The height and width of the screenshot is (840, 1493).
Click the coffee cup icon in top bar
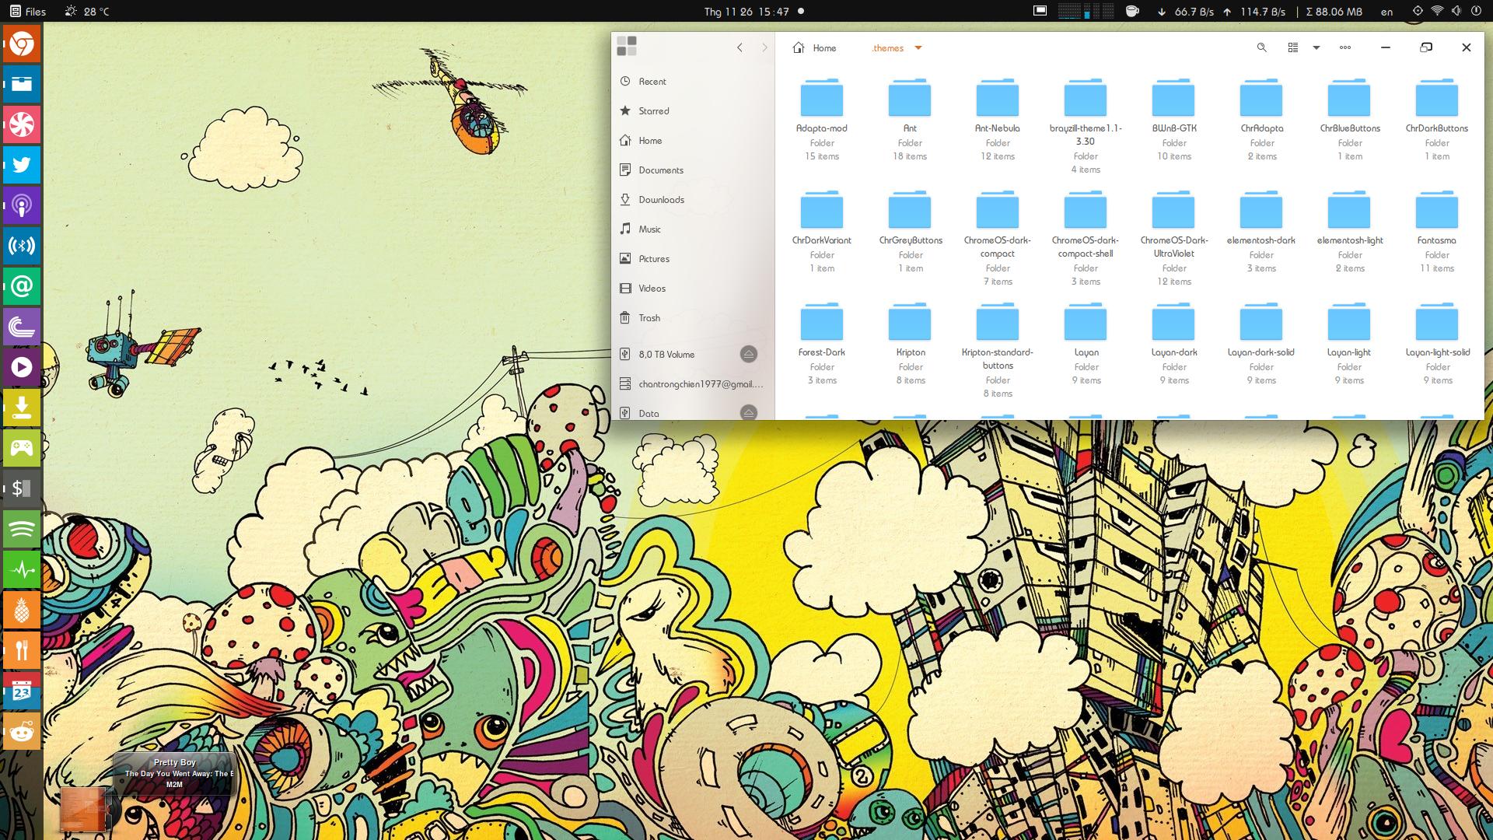click(1132, 11)
